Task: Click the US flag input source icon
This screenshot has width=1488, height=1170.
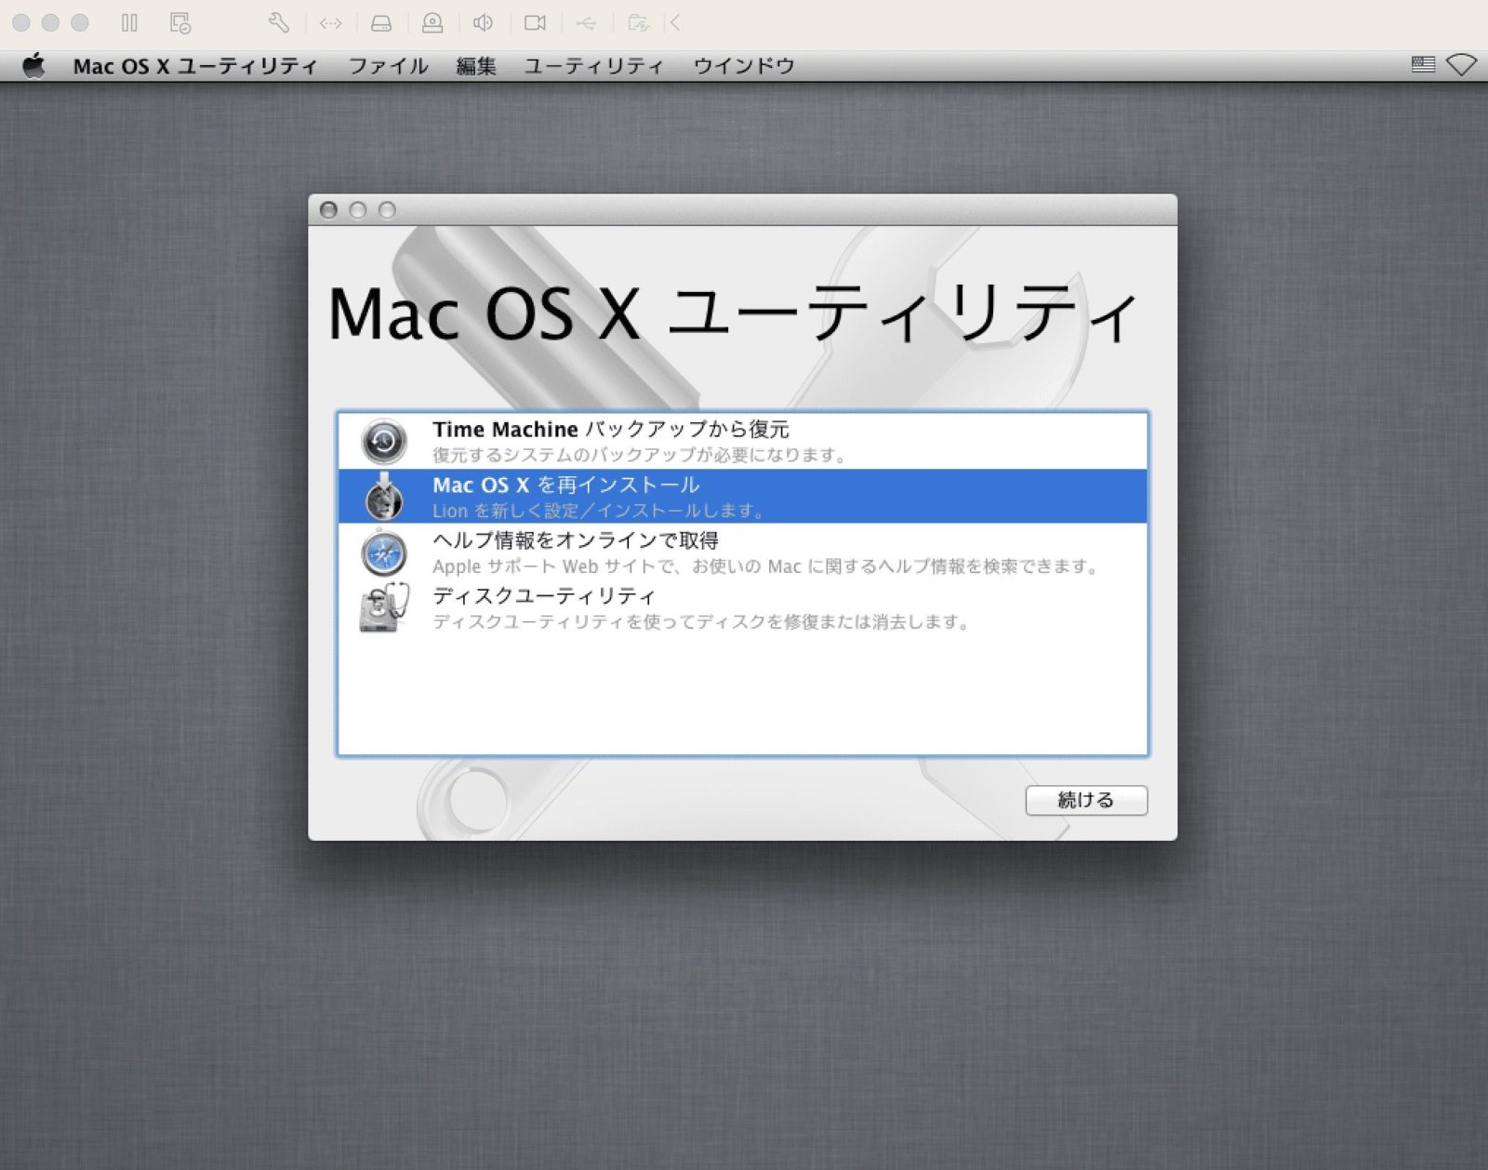Action: pyautogui.click(x=1423, y=64)
